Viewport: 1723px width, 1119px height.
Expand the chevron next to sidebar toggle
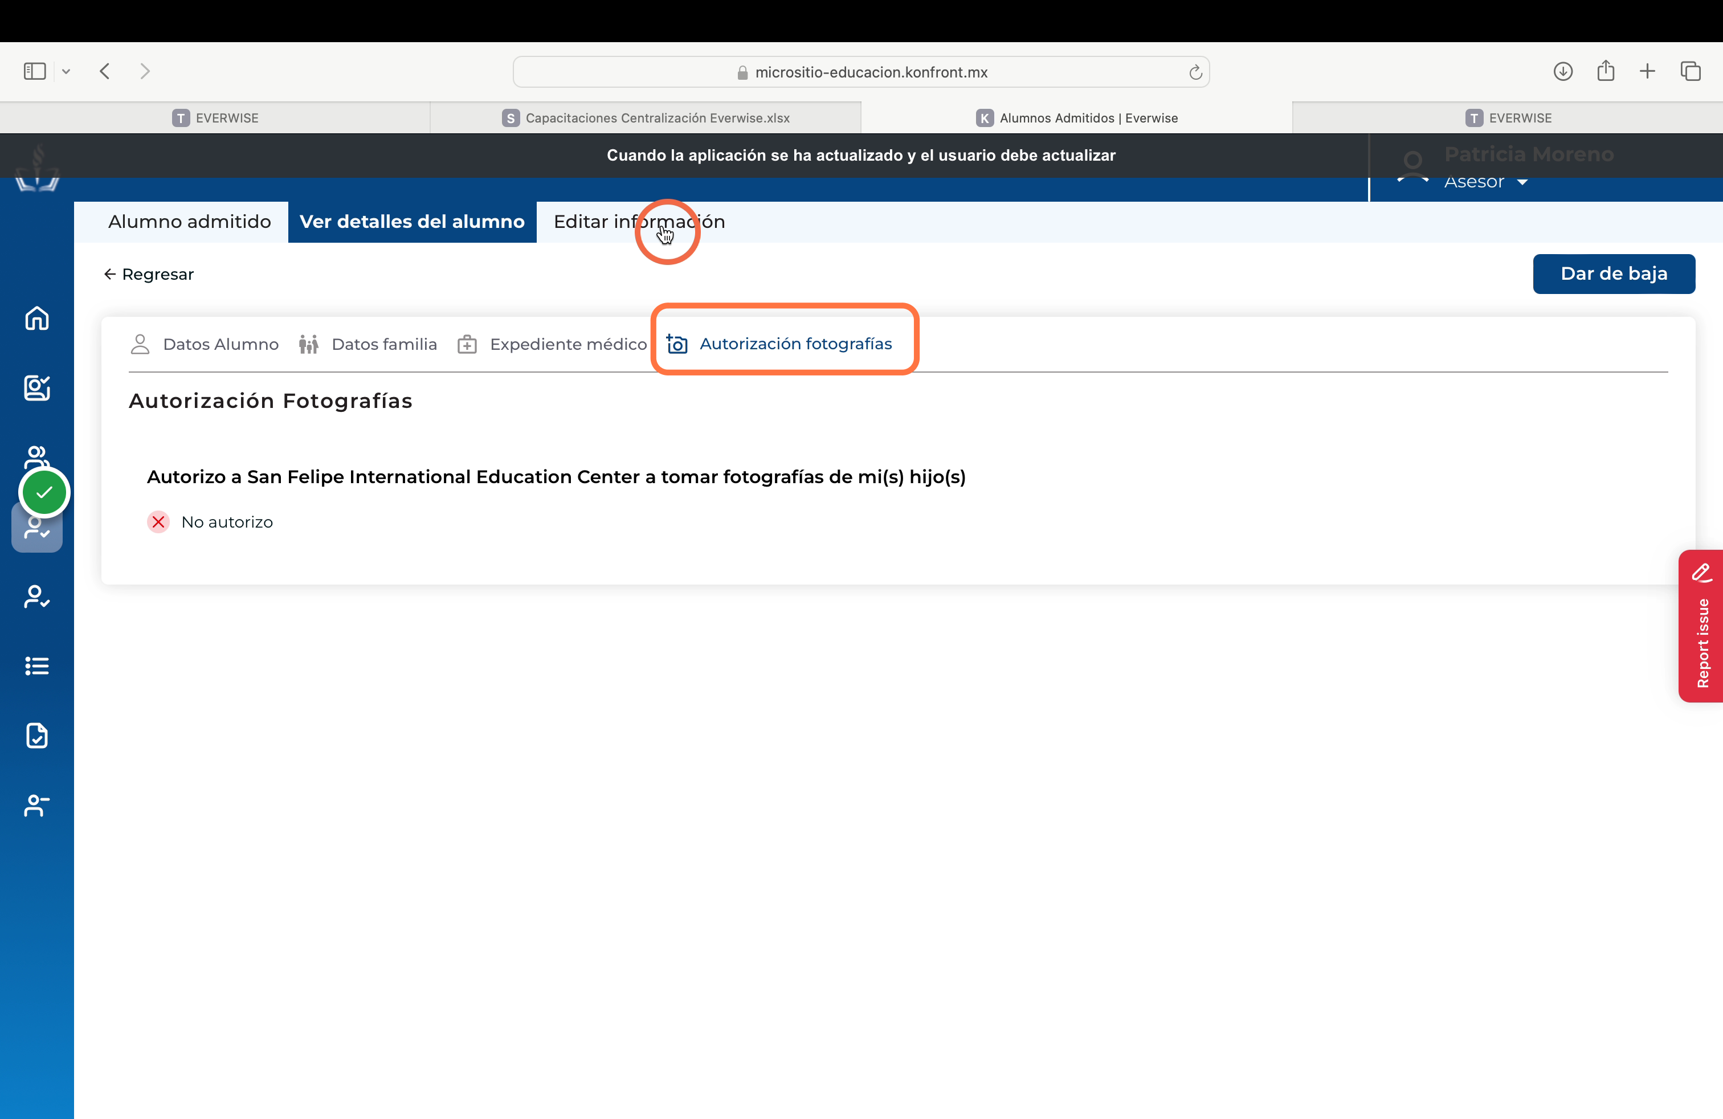pos(66,71)
